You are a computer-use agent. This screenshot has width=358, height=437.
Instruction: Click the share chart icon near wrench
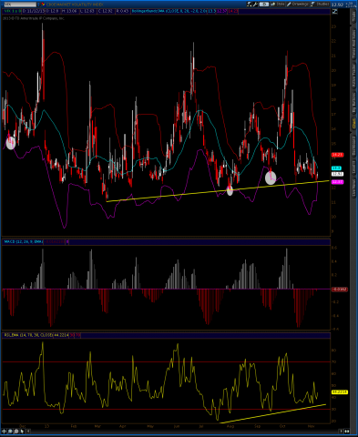click(250, 4)
